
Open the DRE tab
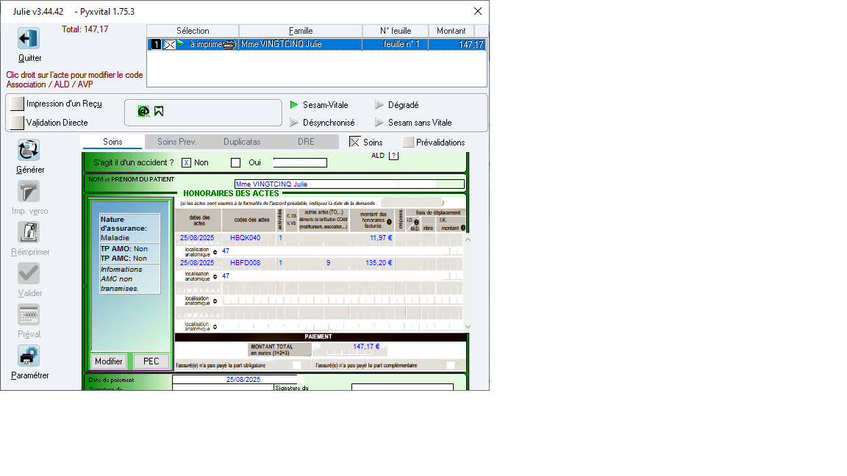pyautogui.click(x=306, y=142)
